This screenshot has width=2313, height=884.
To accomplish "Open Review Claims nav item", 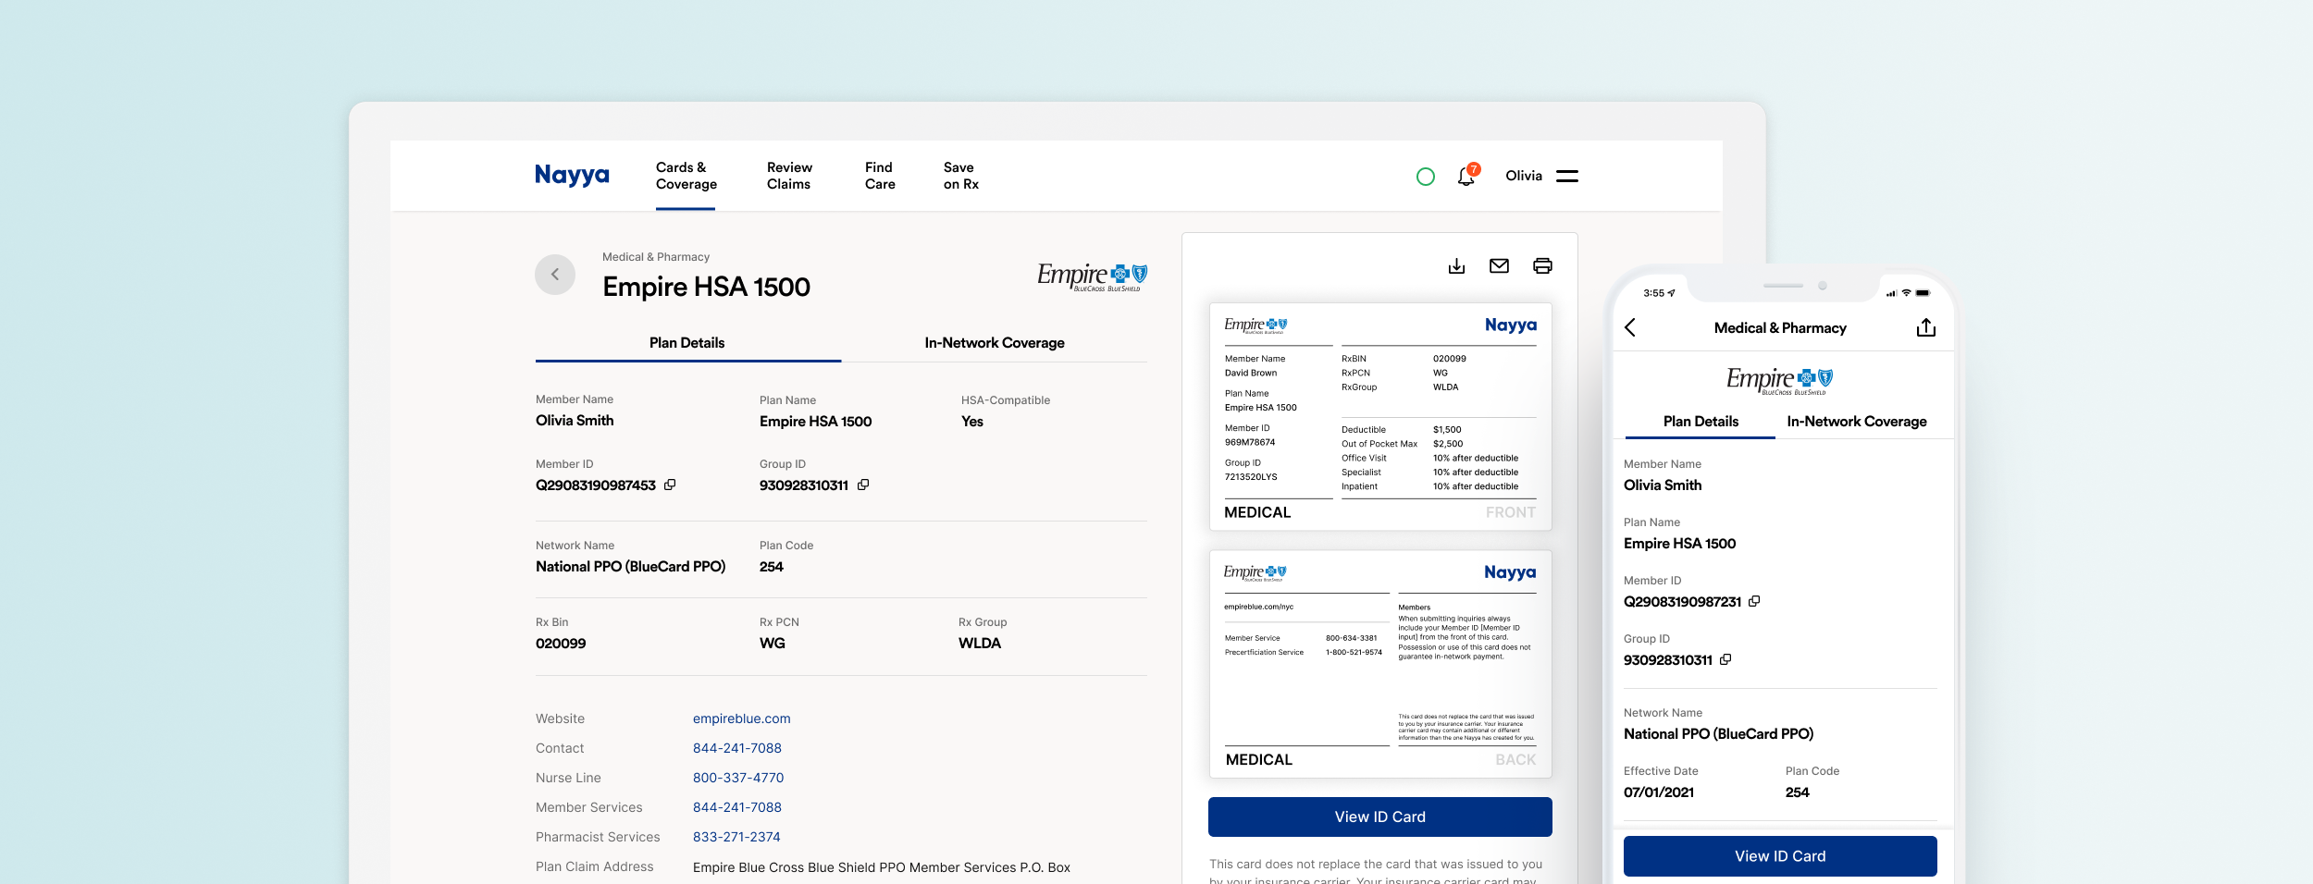I will click(x=789, y=176).
